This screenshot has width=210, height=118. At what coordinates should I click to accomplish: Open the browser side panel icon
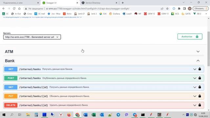[x=184, y=9]
